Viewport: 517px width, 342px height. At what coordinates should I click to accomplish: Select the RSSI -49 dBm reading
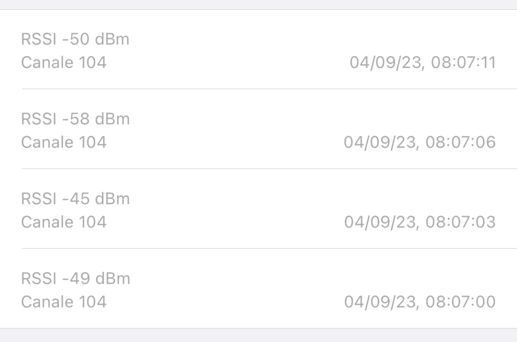pyautogui.click(x=76, y=278)
